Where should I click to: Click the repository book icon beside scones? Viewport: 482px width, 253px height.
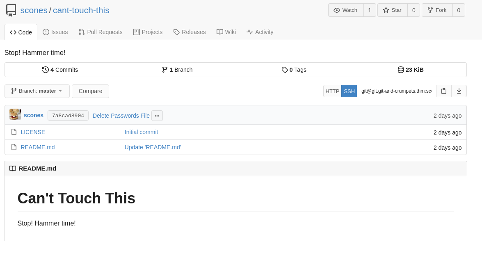[x=10, y=10]
